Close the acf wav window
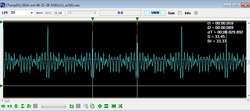Screen dimensions: 250x111 pos(246,5)
